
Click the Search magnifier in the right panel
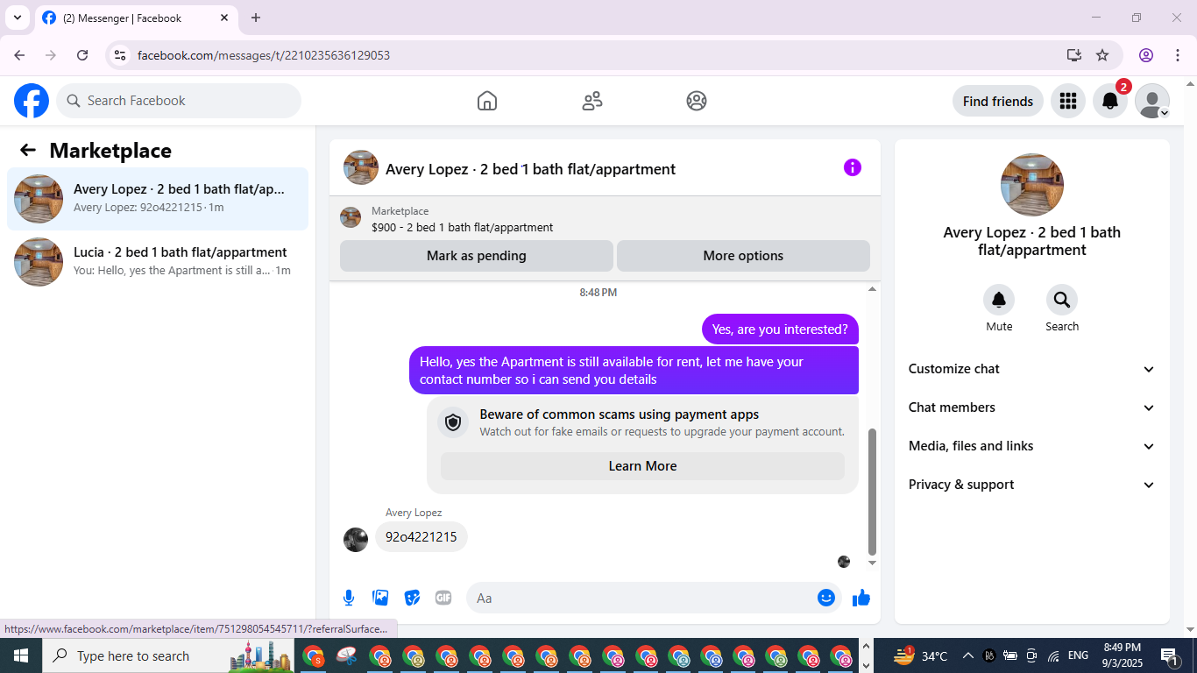[x=1062, y=300]
